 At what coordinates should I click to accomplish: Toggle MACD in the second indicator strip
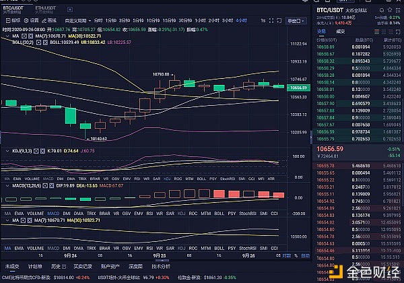[x=53, y=214]
